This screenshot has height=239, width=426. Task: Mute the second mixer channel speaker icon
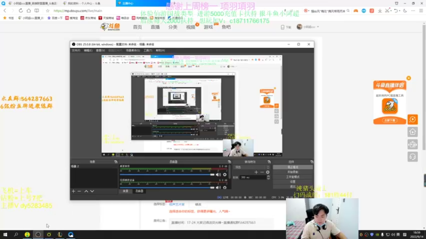[218, 187]
